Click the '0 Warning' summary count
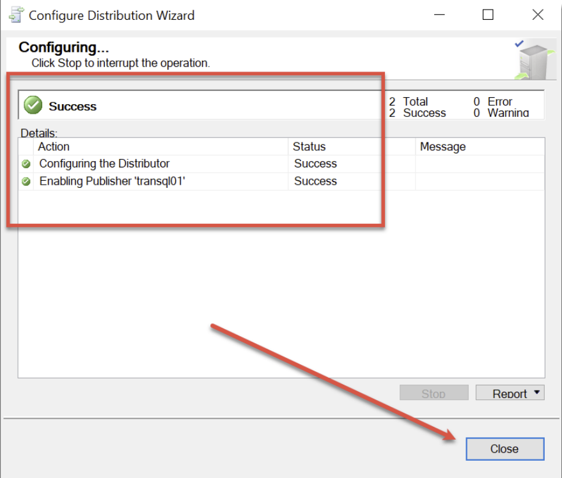Image resolution: width=562 pixels, height=478 pixels. tap(501, 113)
